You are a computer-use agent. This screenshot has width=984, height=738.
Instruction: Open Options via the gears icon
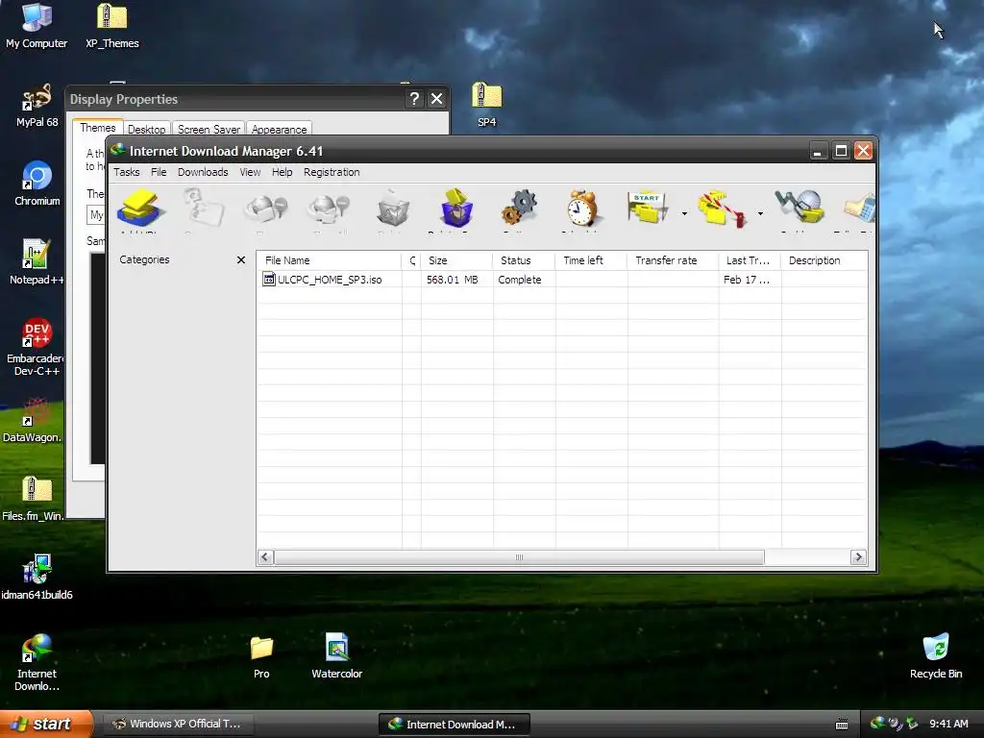(x=519, y=209)
